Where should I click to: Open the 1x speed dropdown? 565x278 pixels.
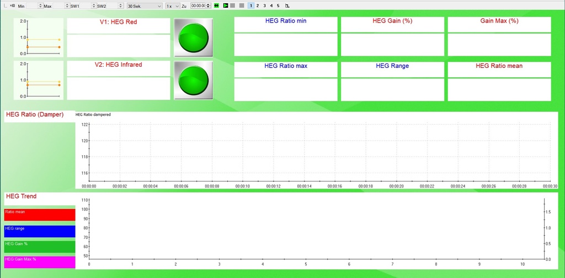(x=173, y=6)
